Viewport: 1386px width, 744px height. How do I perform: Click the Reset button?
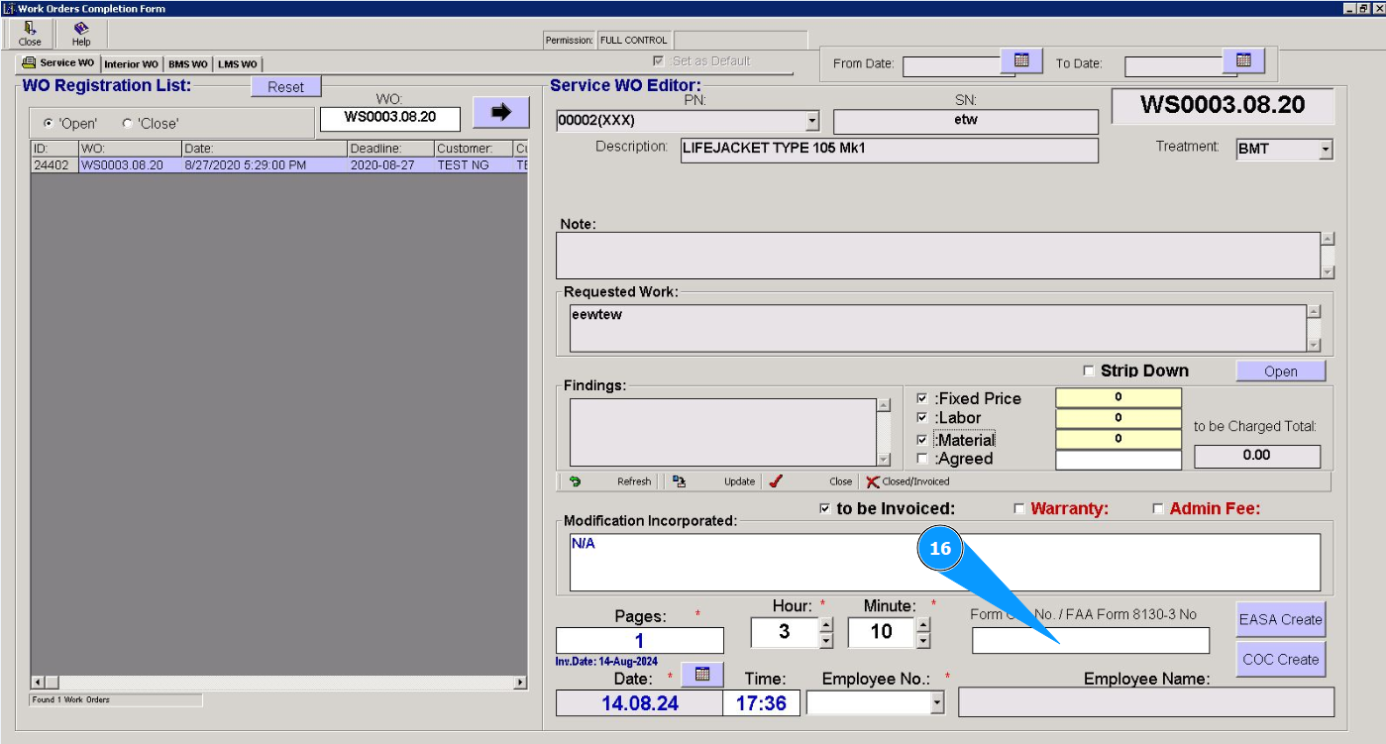pos(286,87)
